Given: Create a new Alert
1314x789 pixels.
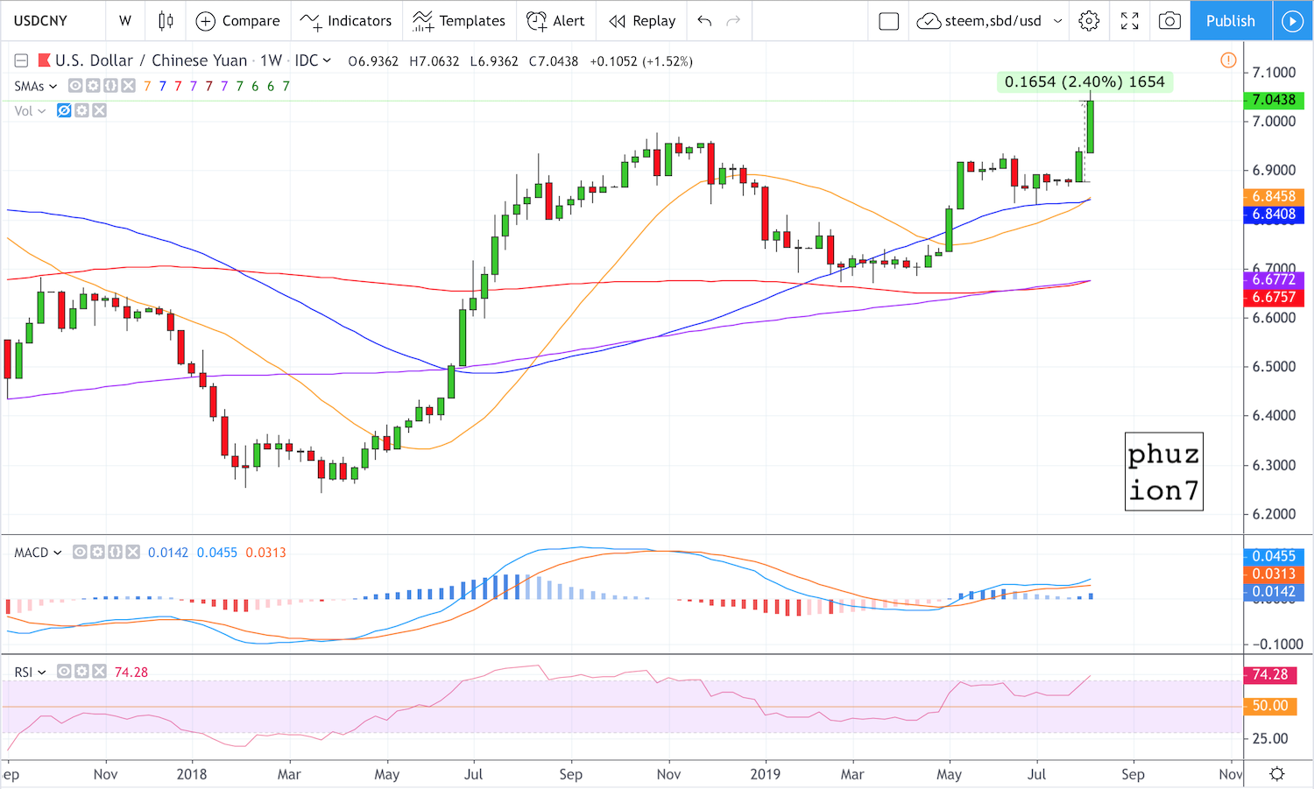Looking at the screenshot, I should point(555,21).
